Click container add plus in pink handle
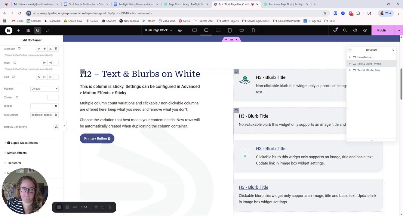The width and height of the screenshot is (403, 216). pyautogui.click(x=226, y=40)
